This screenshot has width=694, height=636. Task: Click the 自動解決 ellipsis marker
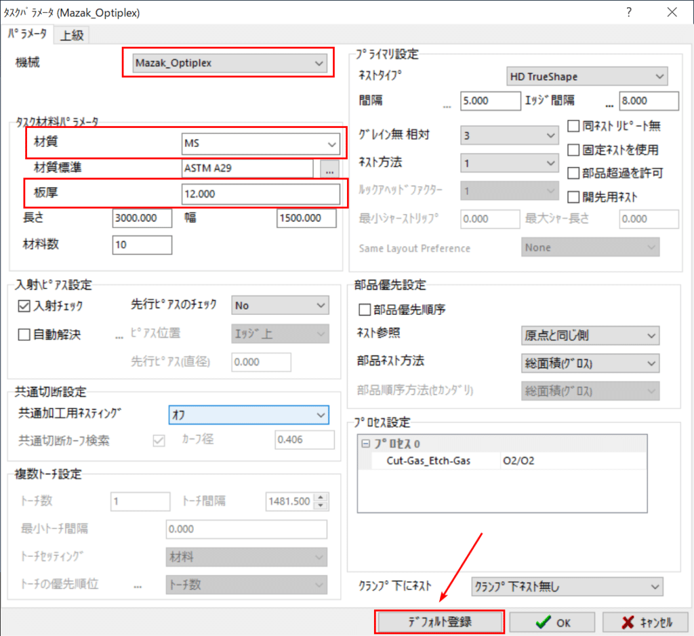(x=119, y=338)
